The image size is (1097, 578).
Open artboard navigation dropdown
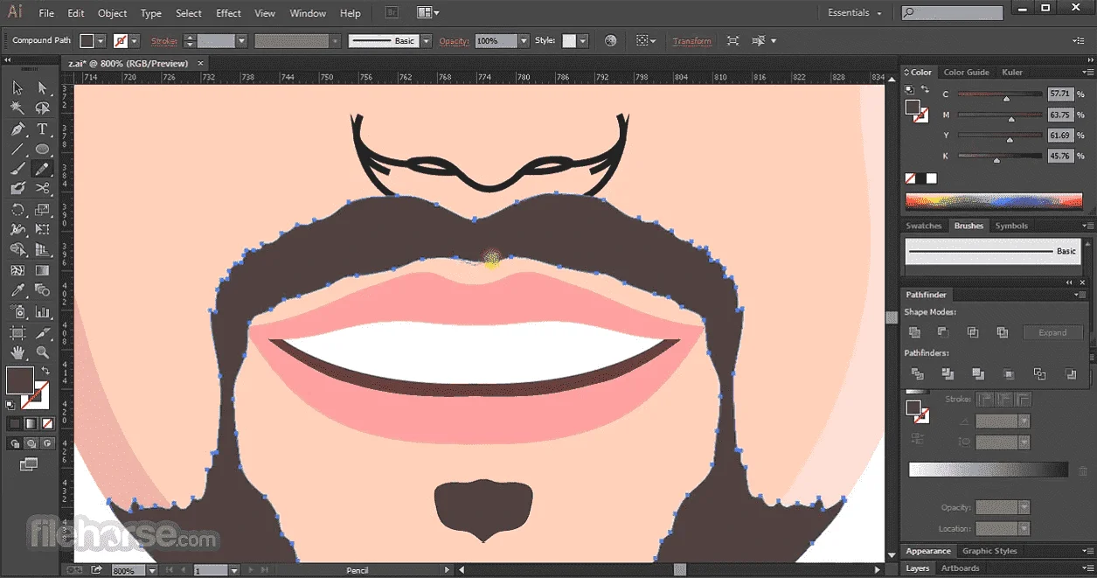click(233, 570)
